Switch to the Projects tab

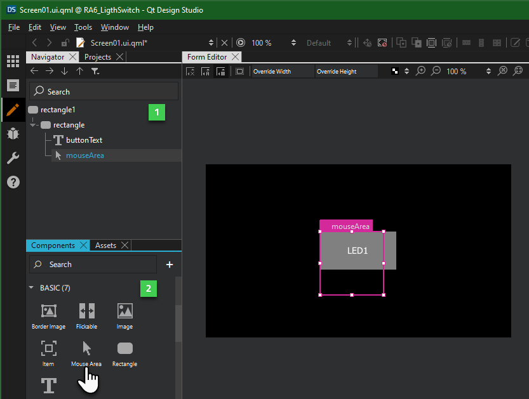[97, 57]
